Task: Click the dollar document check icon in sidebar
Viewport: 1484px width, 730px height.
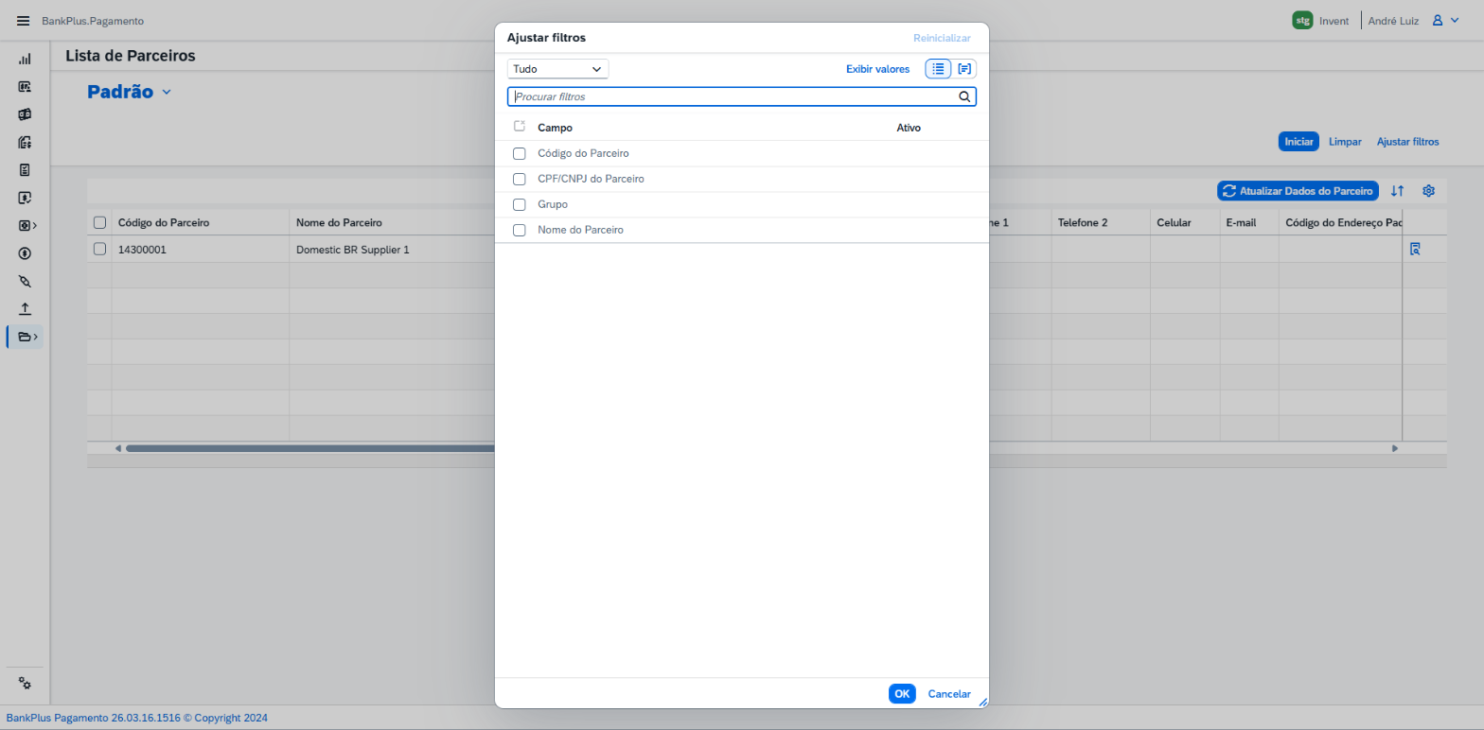Action: coord(25,198)
